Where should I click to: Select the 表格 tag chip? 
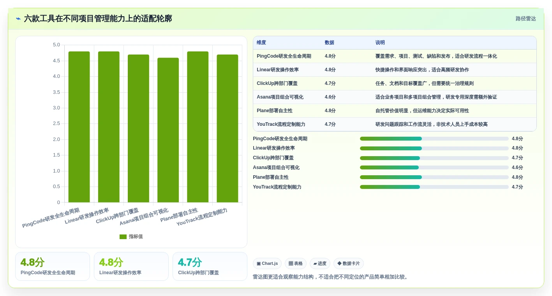(x=296, y=264)
